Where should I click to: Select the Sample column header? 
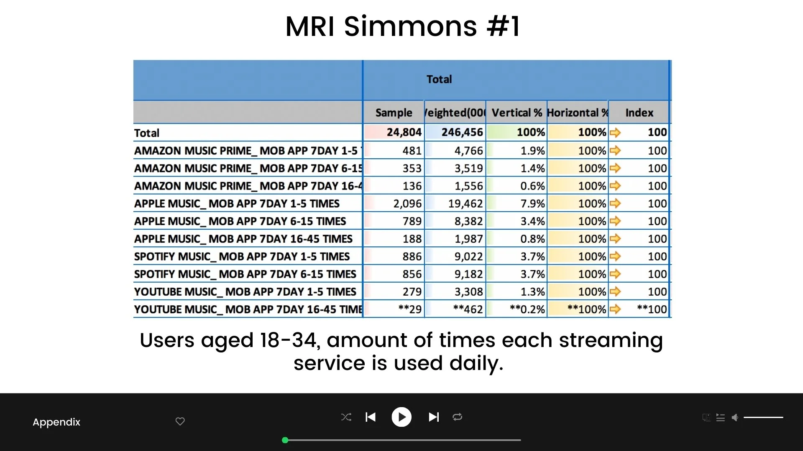point(394,113)
